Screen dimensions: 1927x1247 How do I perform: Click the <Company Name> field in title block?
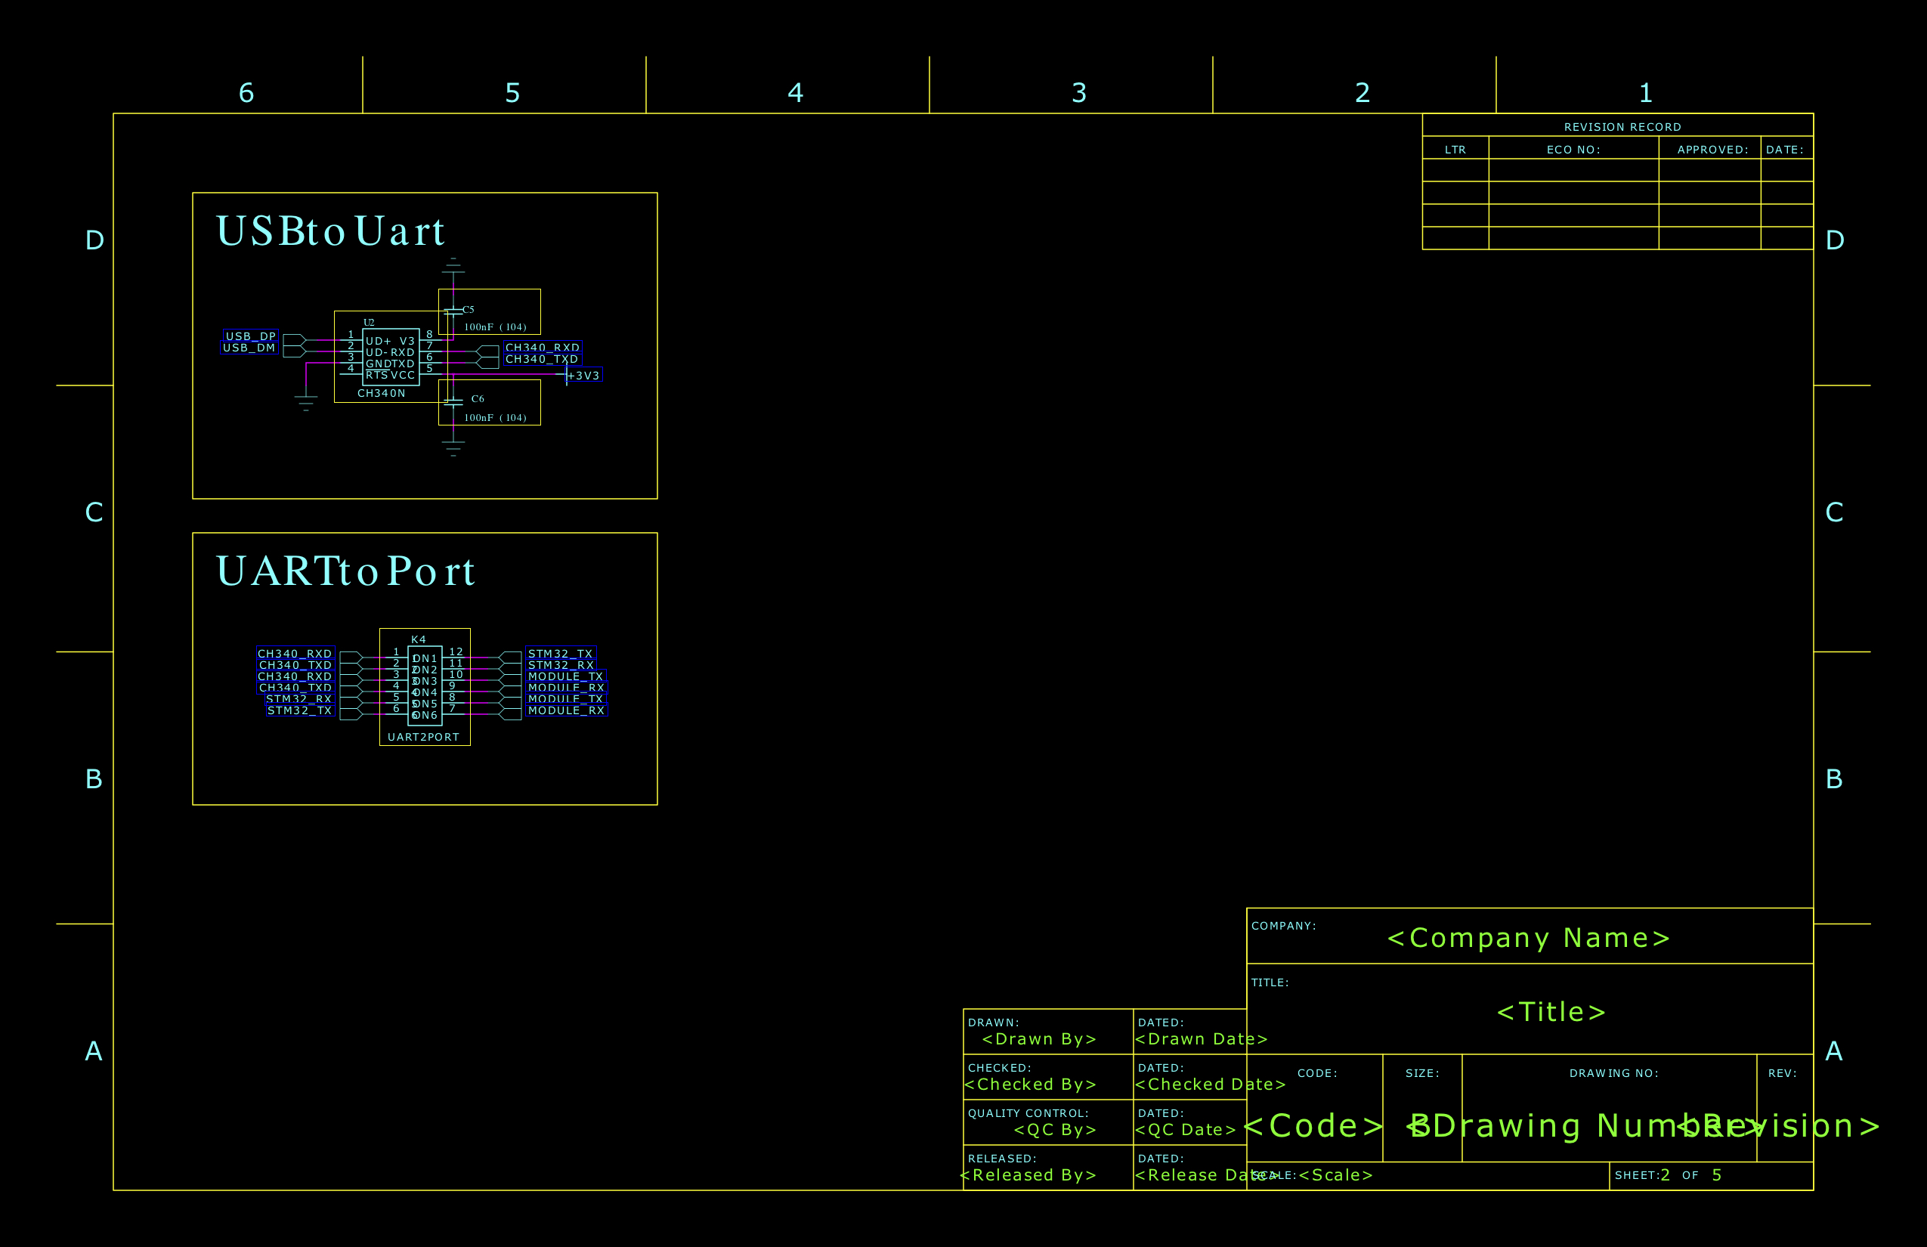[1529, 938]
